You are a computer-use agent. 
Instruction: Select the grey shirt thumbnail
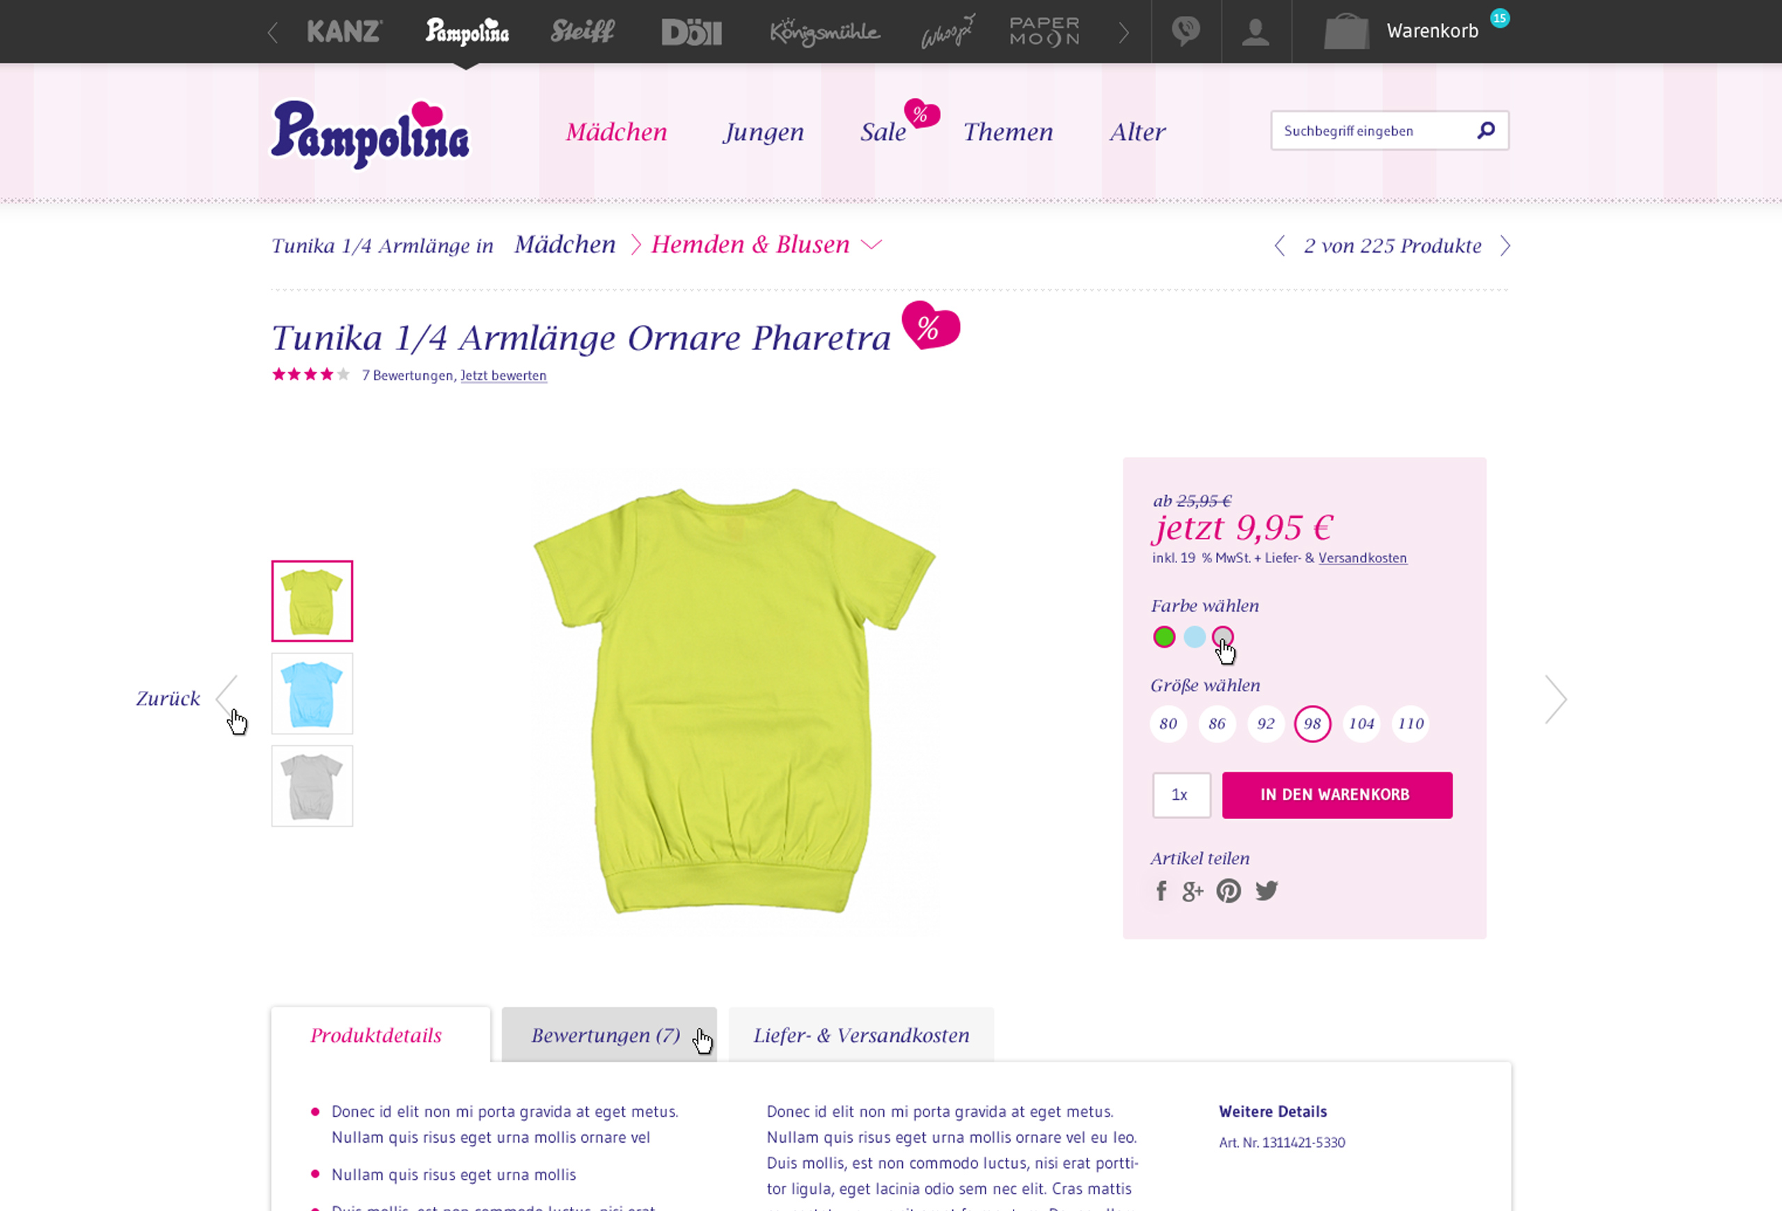312,786
